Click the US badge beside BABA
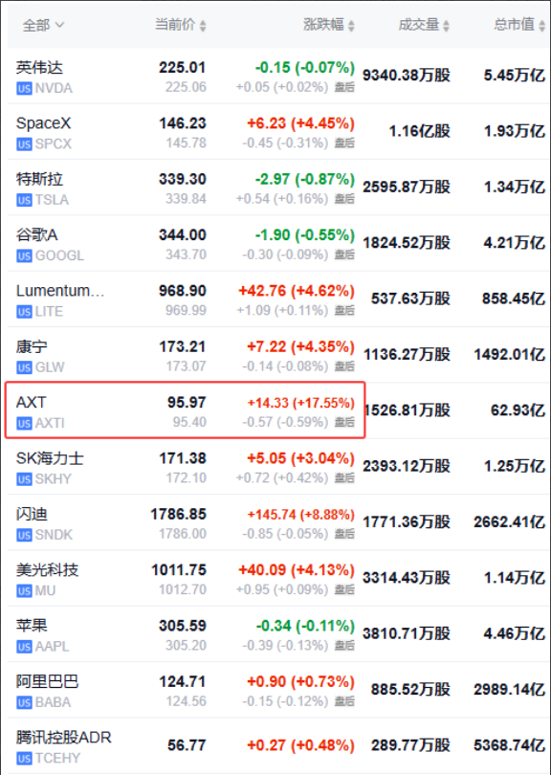 click(24, 703)
